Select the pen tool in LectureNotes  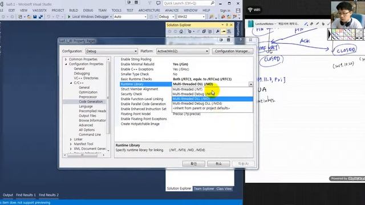click(x=306, y=24)
